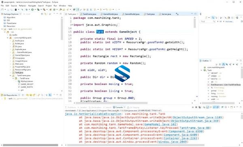Collapse the com.mashibing.tank package node
The width and height of the screenshot is (243, 147).
click(x=8, y=38)
